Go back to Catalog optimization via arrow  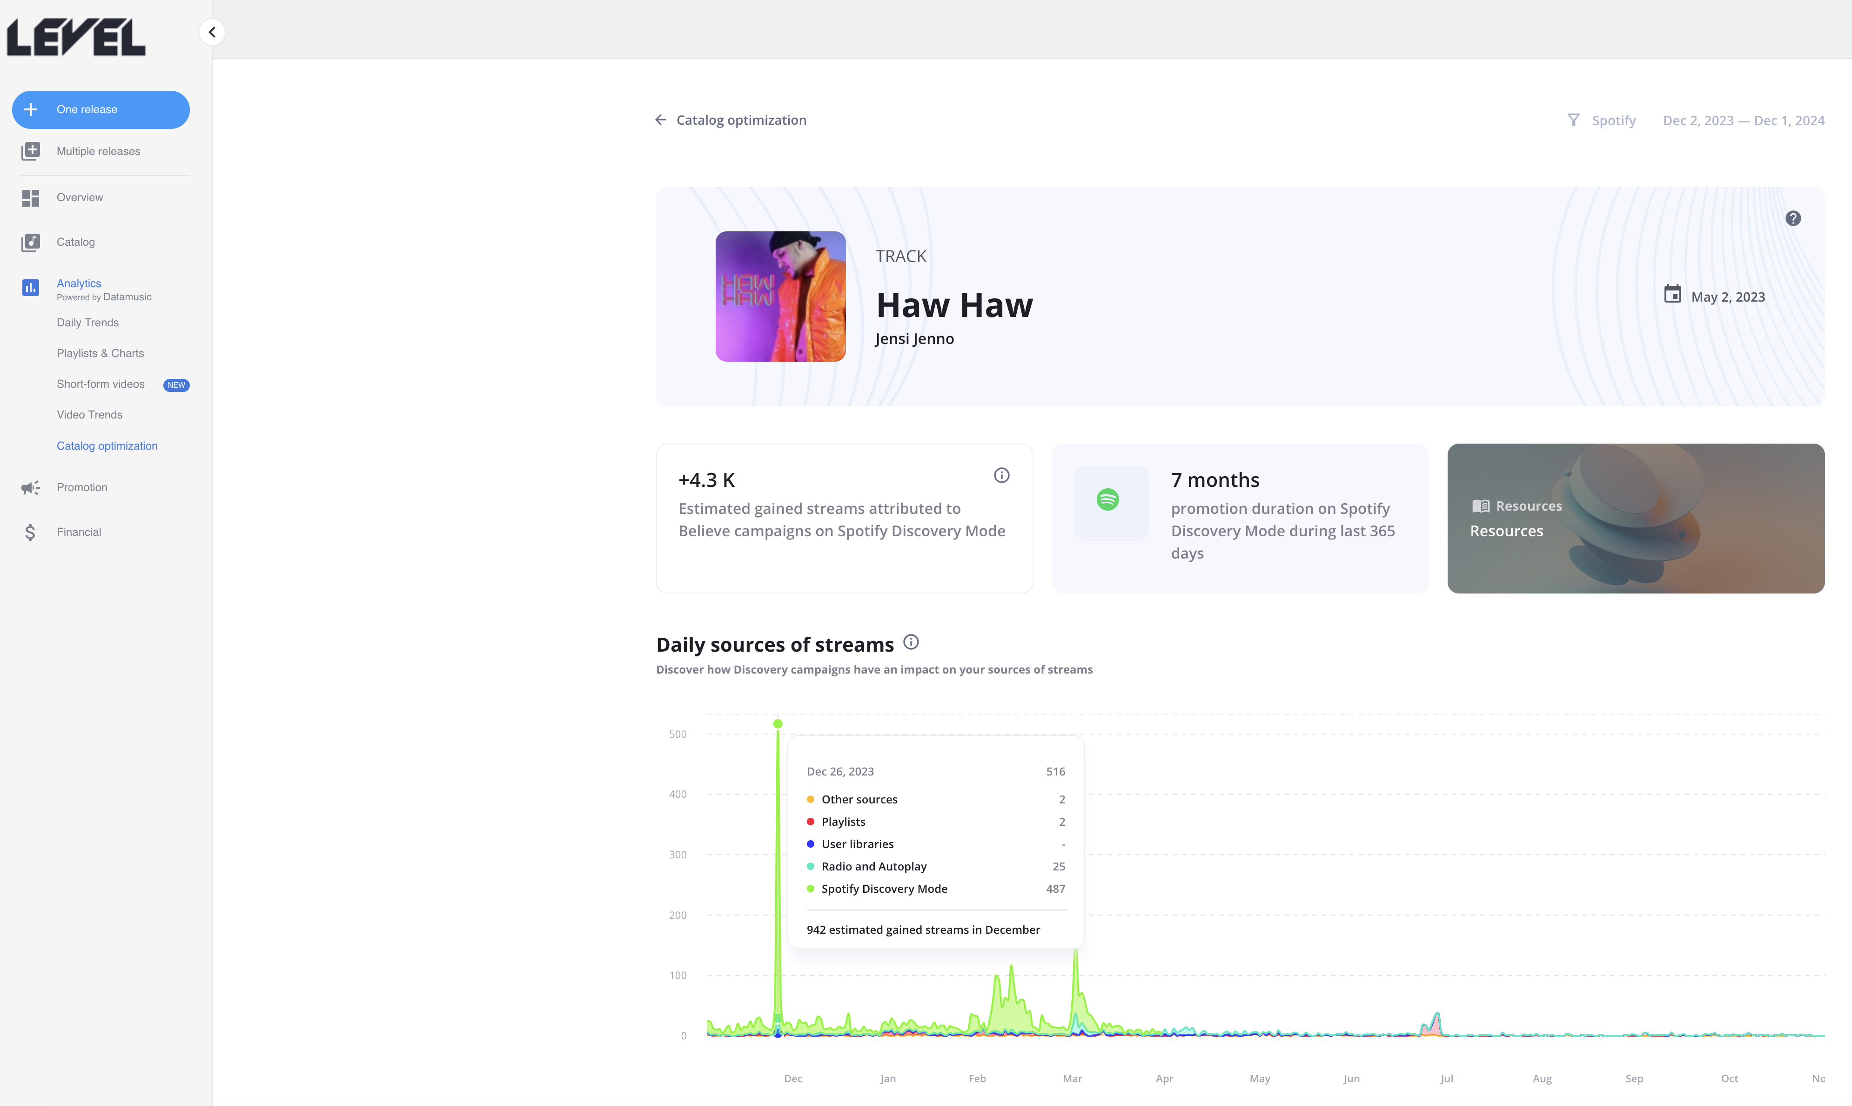pyautogui.click(x=661, y=120)
